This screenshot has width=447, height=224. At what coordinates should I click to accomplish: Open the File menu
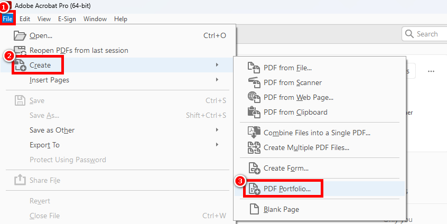[x=8, y=19]
